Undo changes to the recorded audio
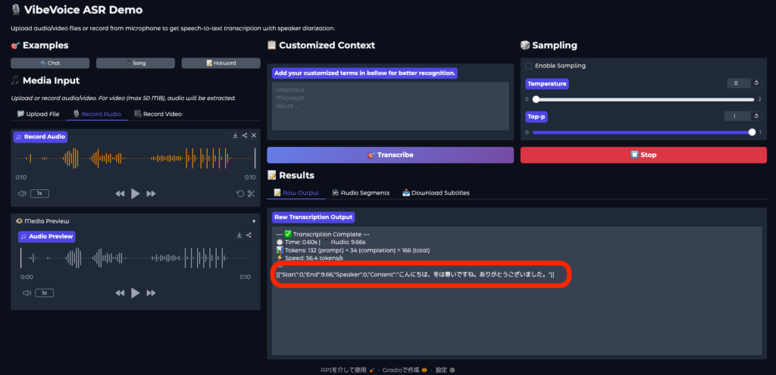776x375 pixels. click(x=240, y=194)
